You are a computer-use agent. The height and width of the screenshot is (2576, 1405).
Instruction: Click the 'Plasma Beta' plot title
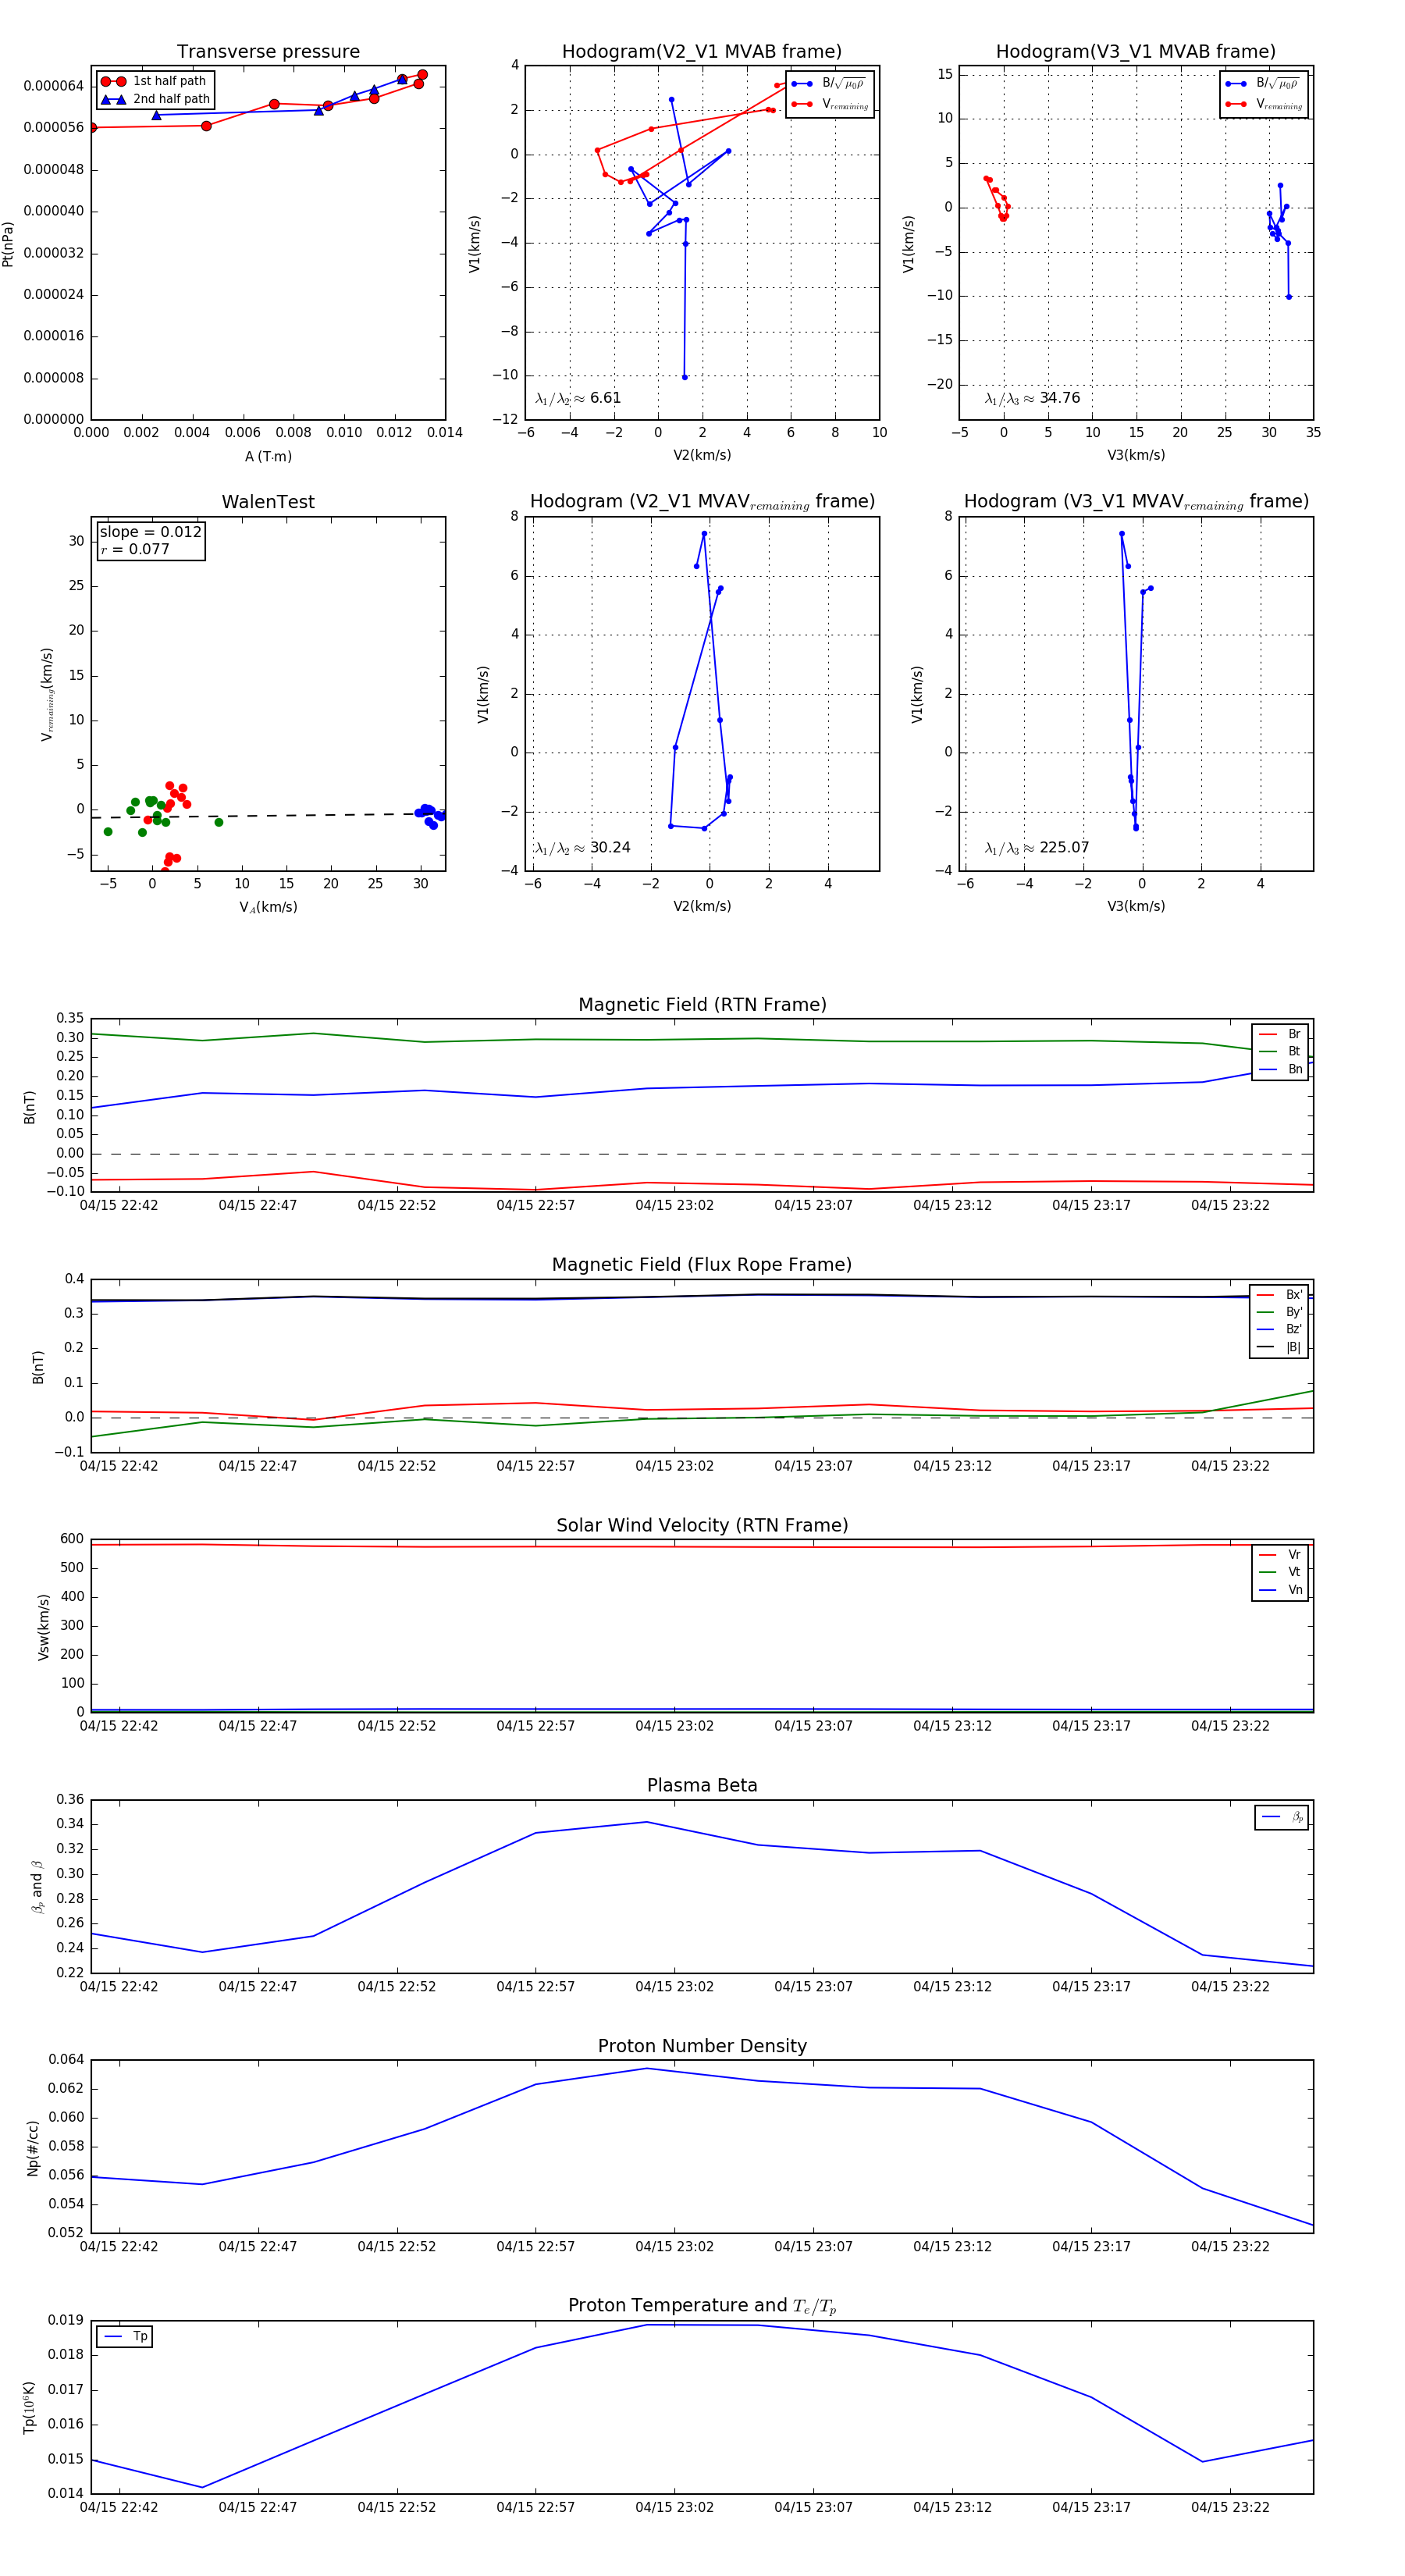702,1786
